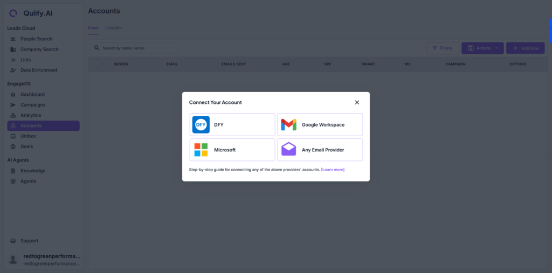This screenshot has width=552, height=273.
Task: Choose Microsoft provider option
Action: 232,150
